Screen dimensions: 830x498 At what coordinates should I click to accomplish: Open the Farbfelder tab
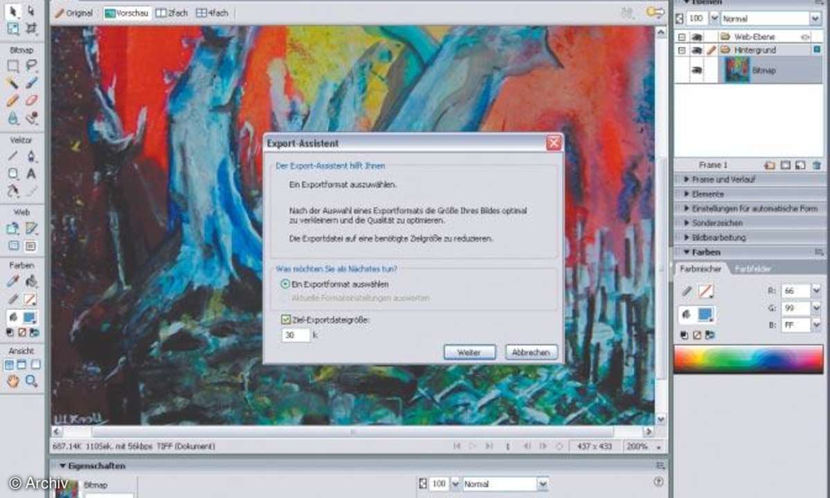click(752, 268)
